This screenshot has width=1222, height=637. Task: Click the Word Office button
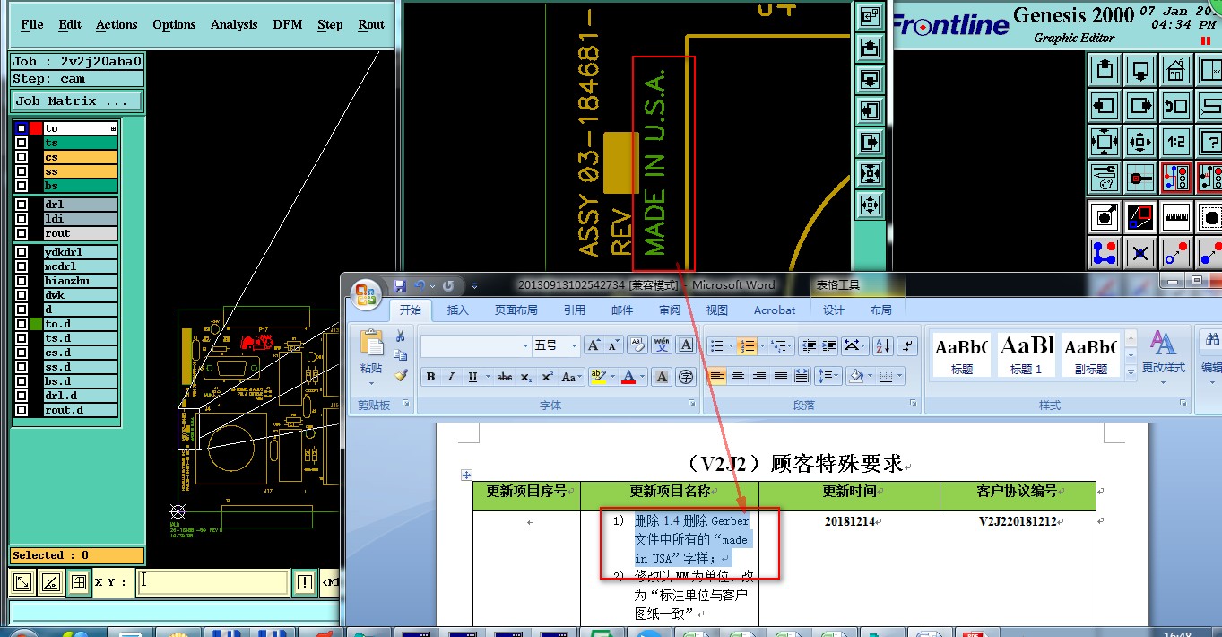coord(365,294)
